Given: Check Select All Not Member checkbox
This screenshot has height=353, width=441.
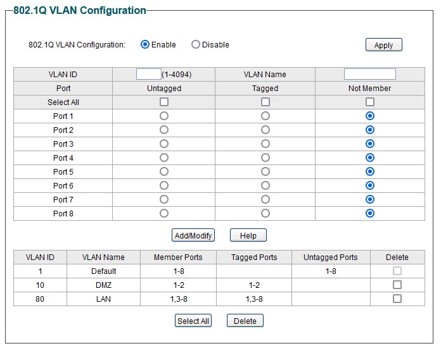Looking at the screenshot, I should 370,102.
